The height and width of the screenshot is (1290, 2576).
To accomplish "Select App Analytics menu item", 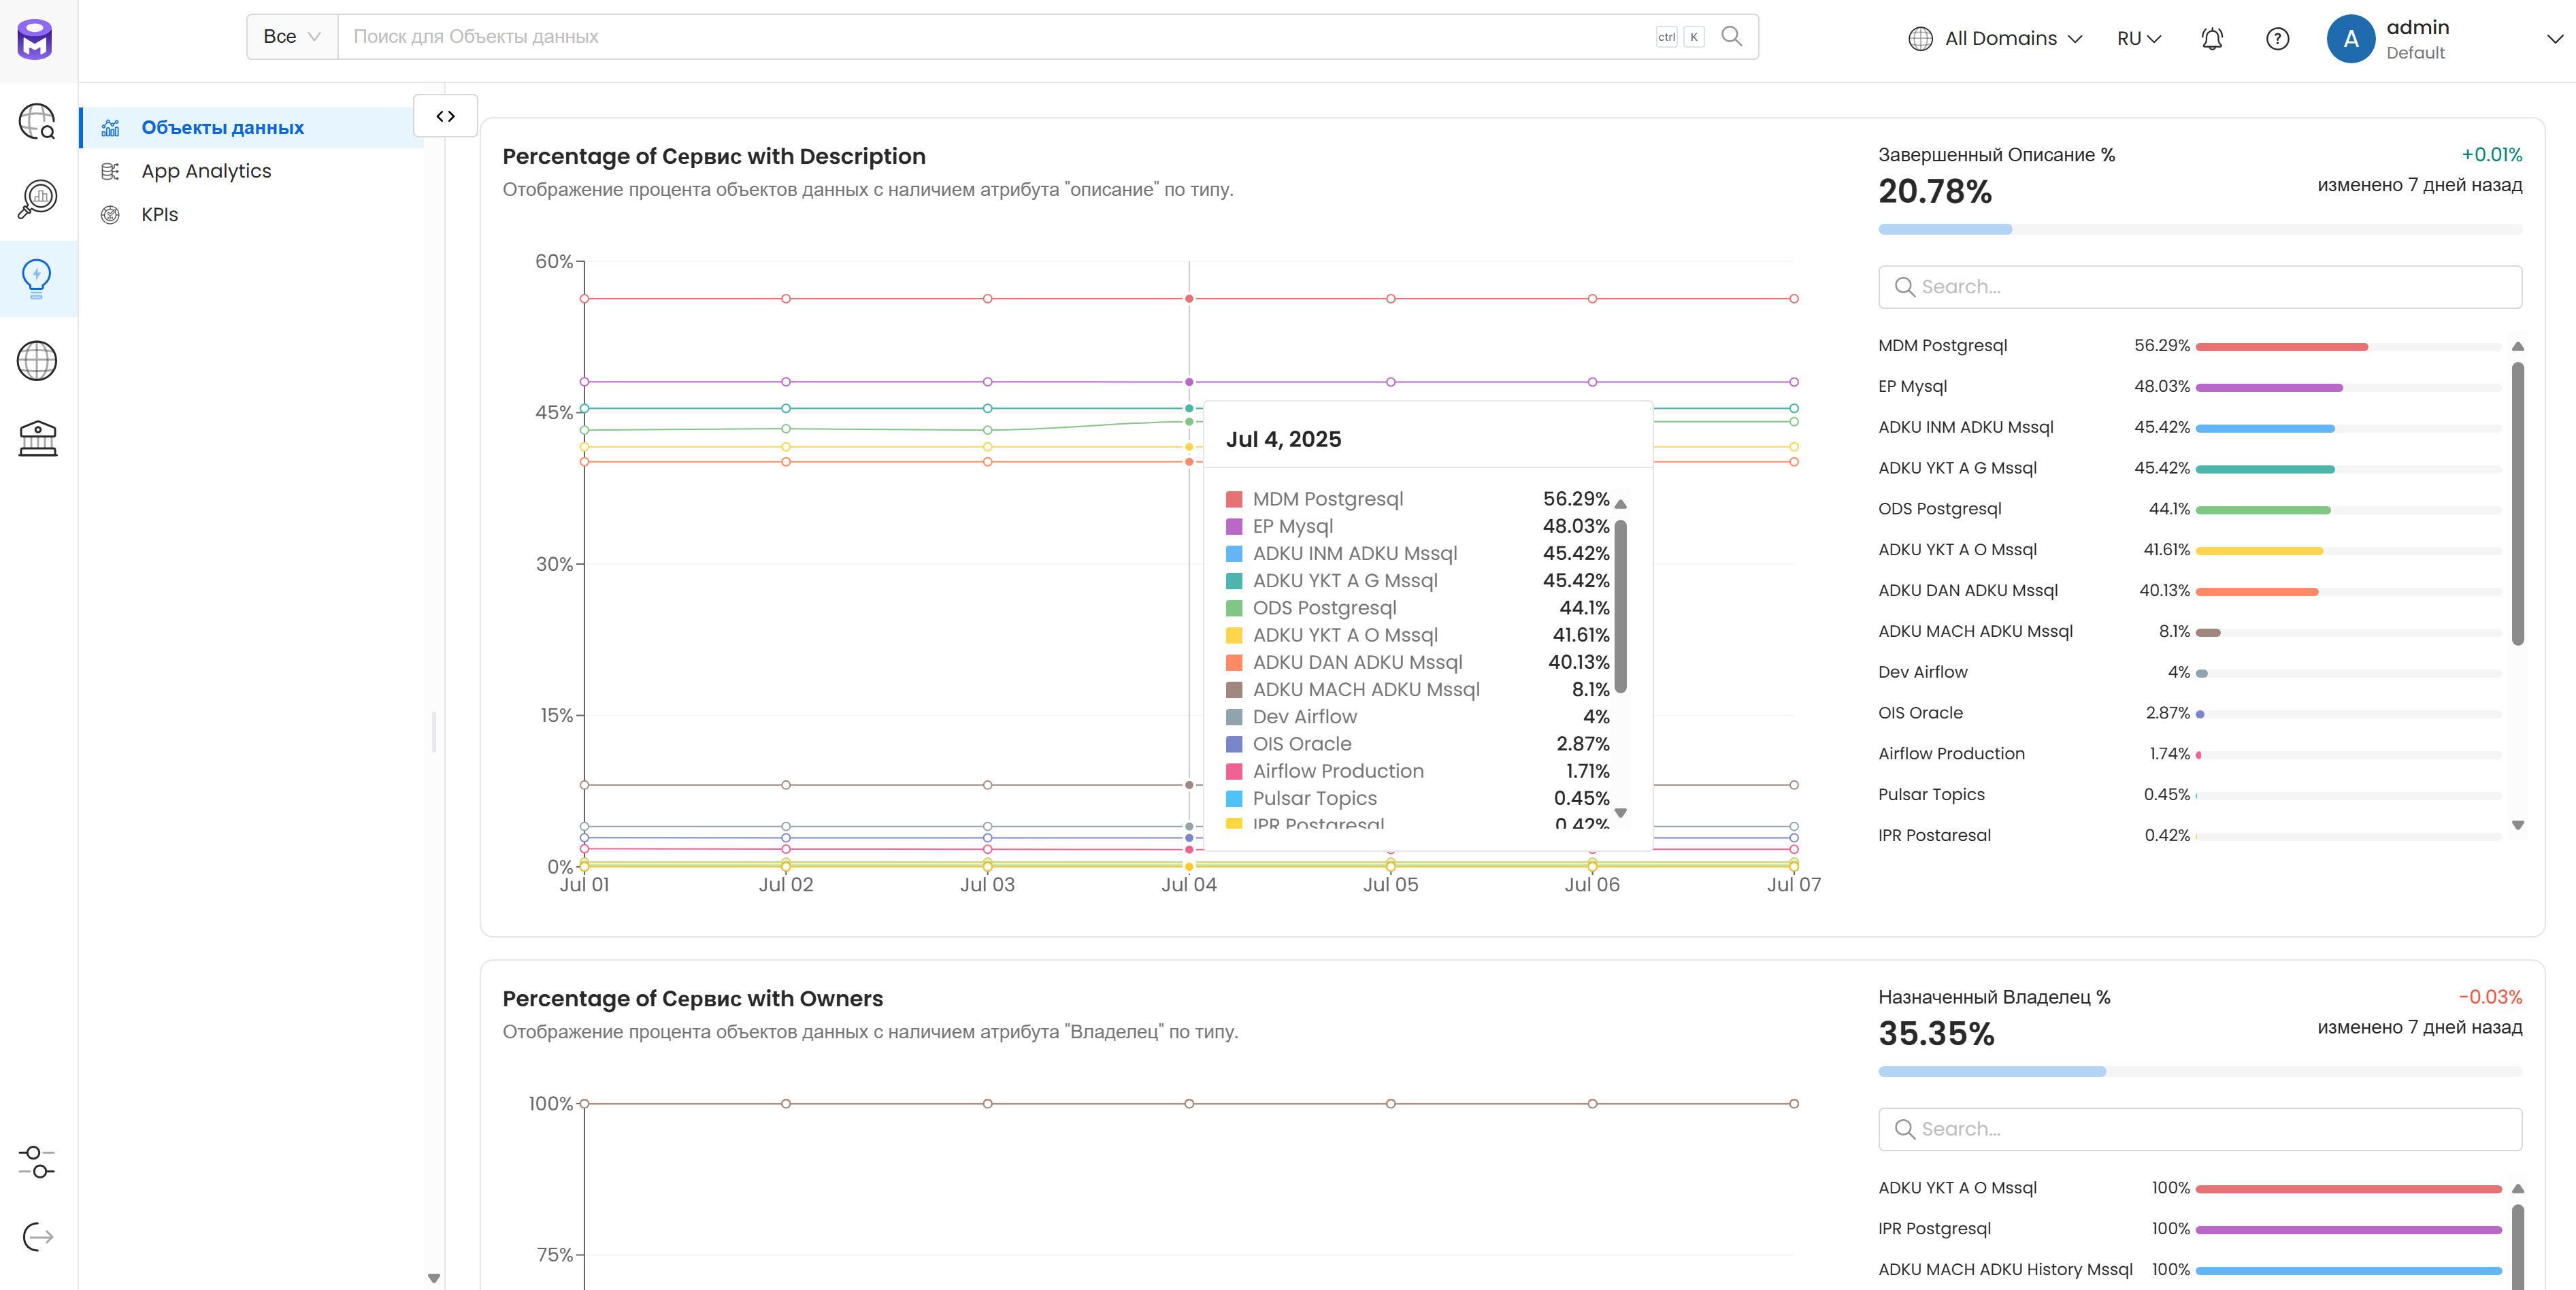I will (206, 171).
